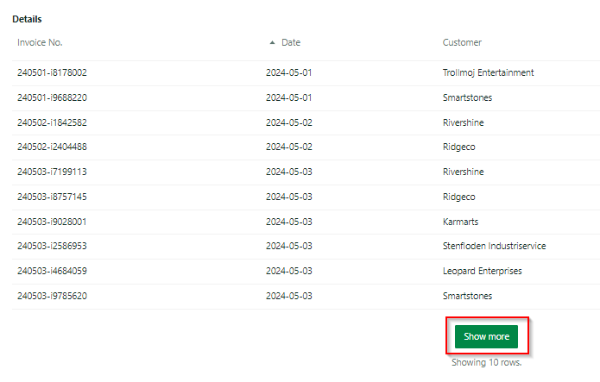
Task: Select invoice 240503-i9785620
Action: tap(52, 296)
